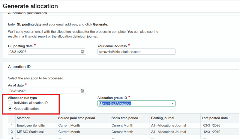Click the Source pool time period header
240x139 pixels.
pos(76,118)
